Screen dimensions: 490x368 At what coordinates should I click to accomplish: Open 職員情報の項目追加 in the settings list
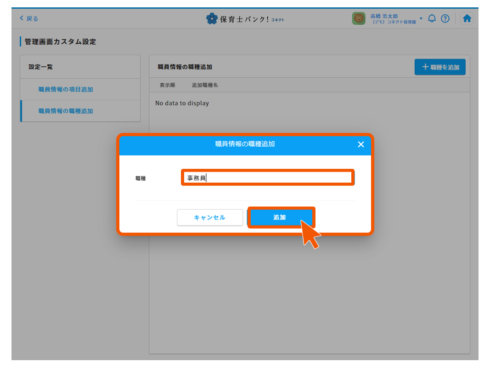click(66, 89)
